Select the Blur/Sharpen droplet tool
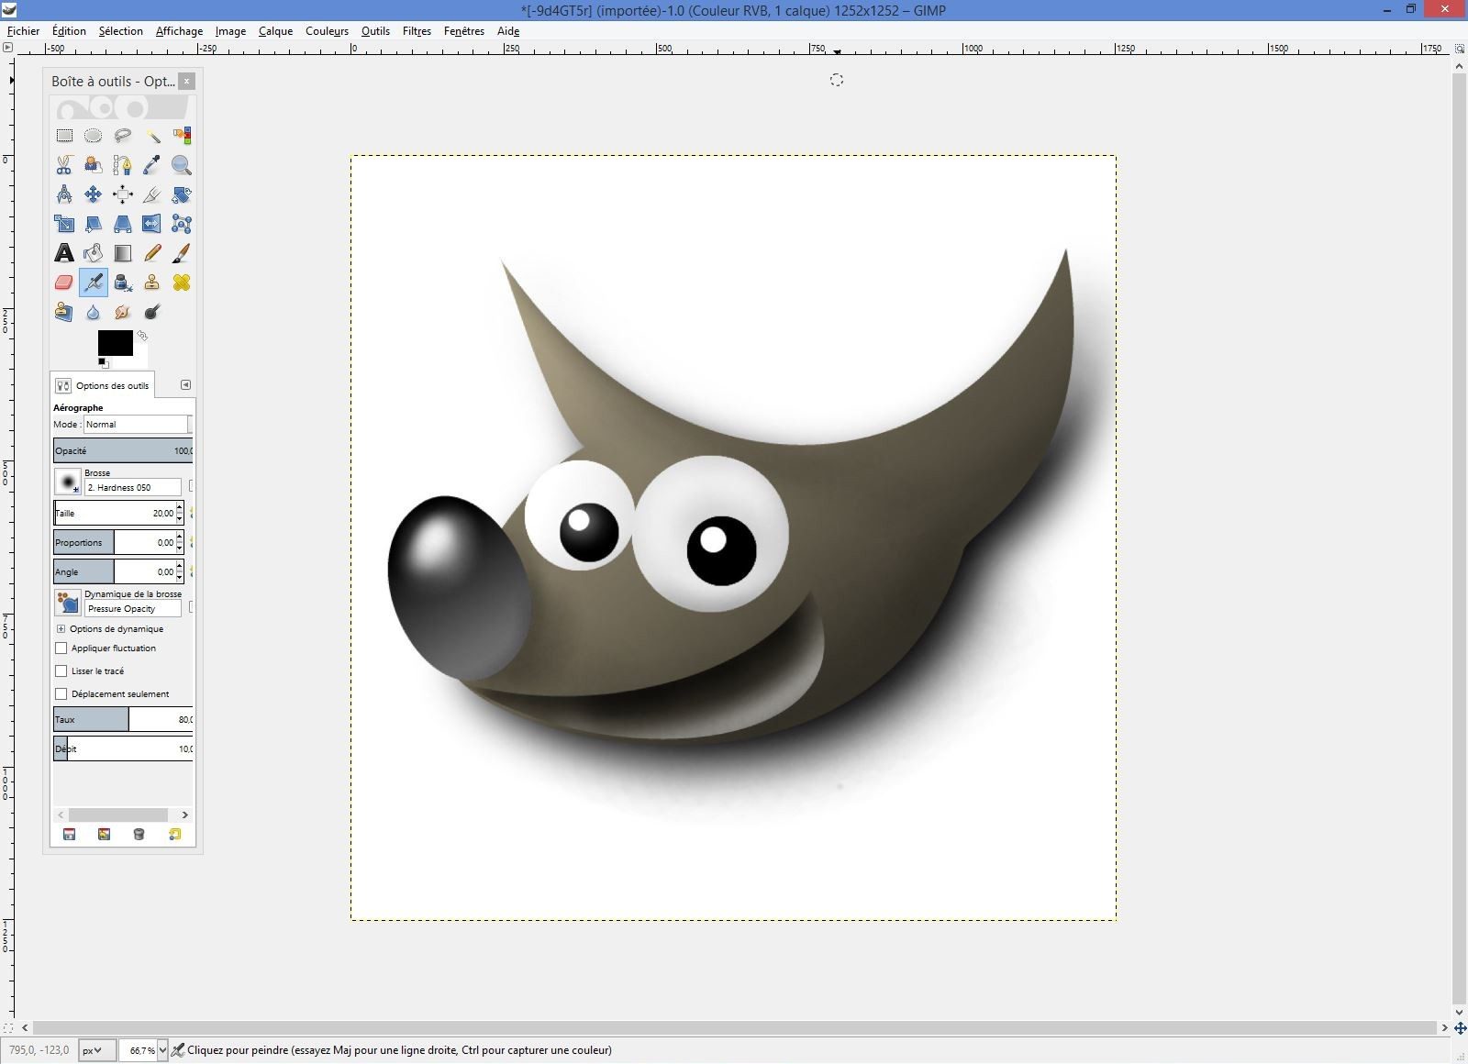This screenshot has width=1468, height=1064. point(94,312)
